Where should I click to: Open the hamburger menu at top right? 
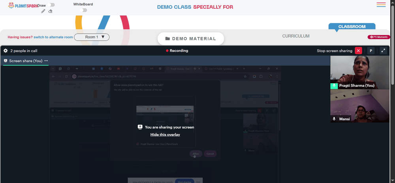pyautogui.click(x=381, y=4)
